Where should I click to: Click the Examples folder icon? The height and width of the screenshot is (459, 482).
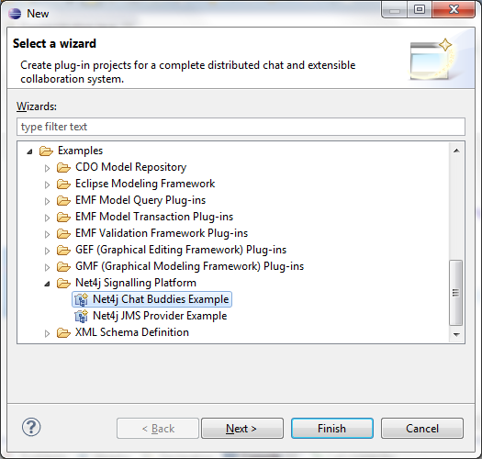click(x=46, y=151)
